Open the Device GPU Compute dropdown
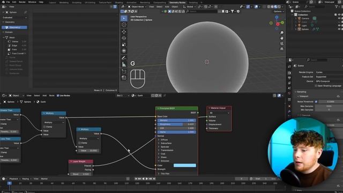The width and height of the screenshot is (343, 193). (329, 81)
